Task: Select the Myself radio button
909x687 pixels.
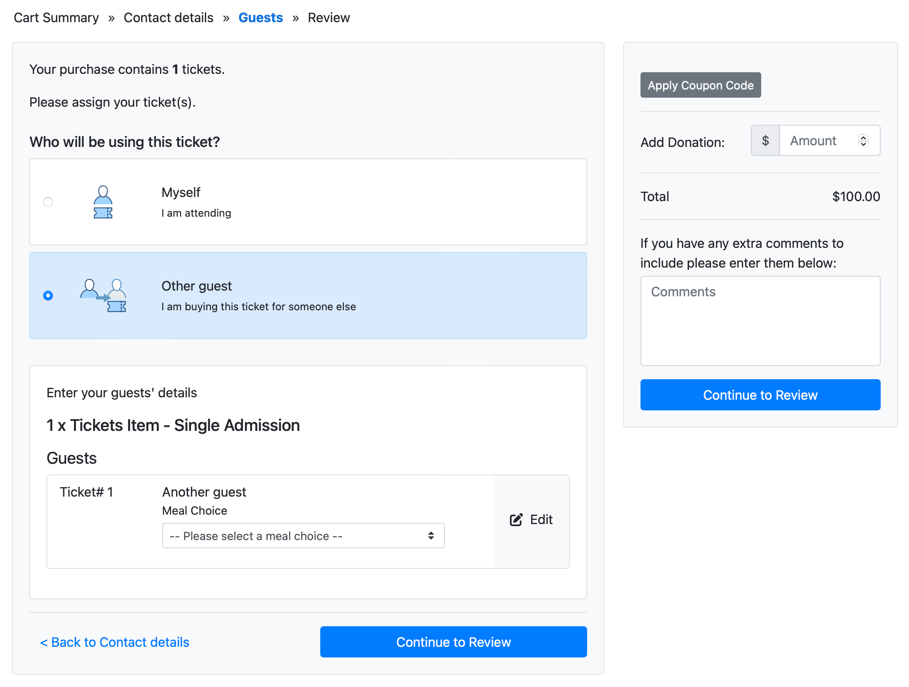Action: pyautogui.click(x=48, y=202)
